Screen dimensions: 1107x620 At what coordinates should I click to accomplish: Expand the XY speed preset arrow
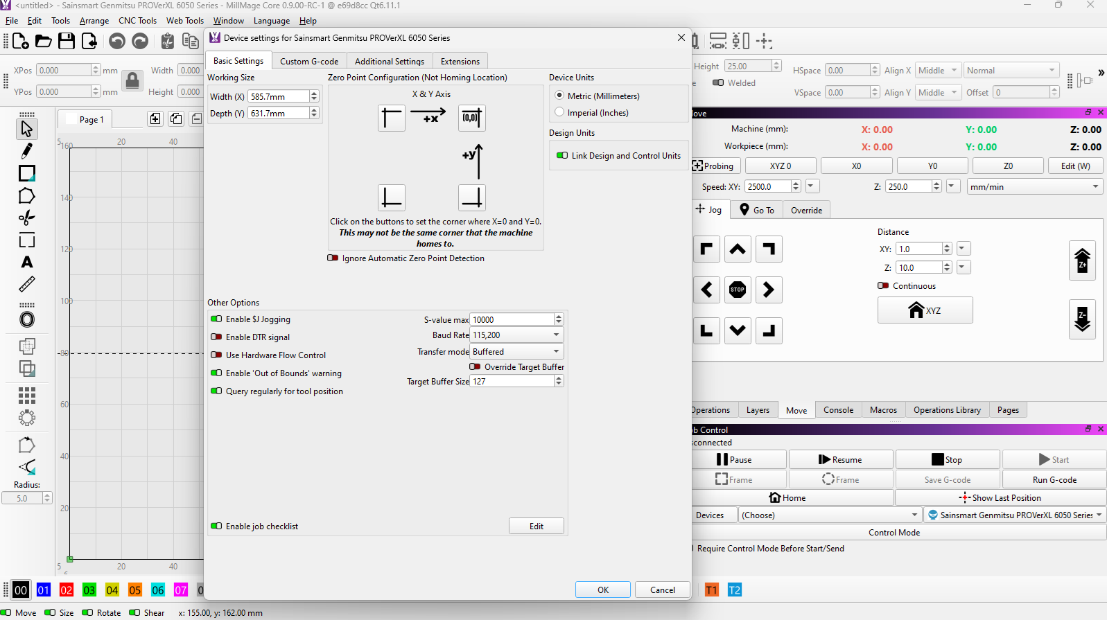[x=812, y=186]
